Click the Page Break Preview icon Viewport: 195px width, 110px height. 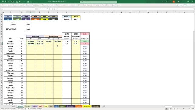coord(175,109)
